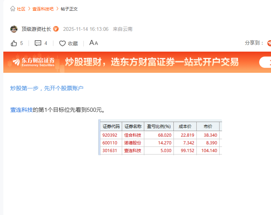Click the 佳合科技 name cell
This screenshot has width=271, height=215.
click(133, 135)
